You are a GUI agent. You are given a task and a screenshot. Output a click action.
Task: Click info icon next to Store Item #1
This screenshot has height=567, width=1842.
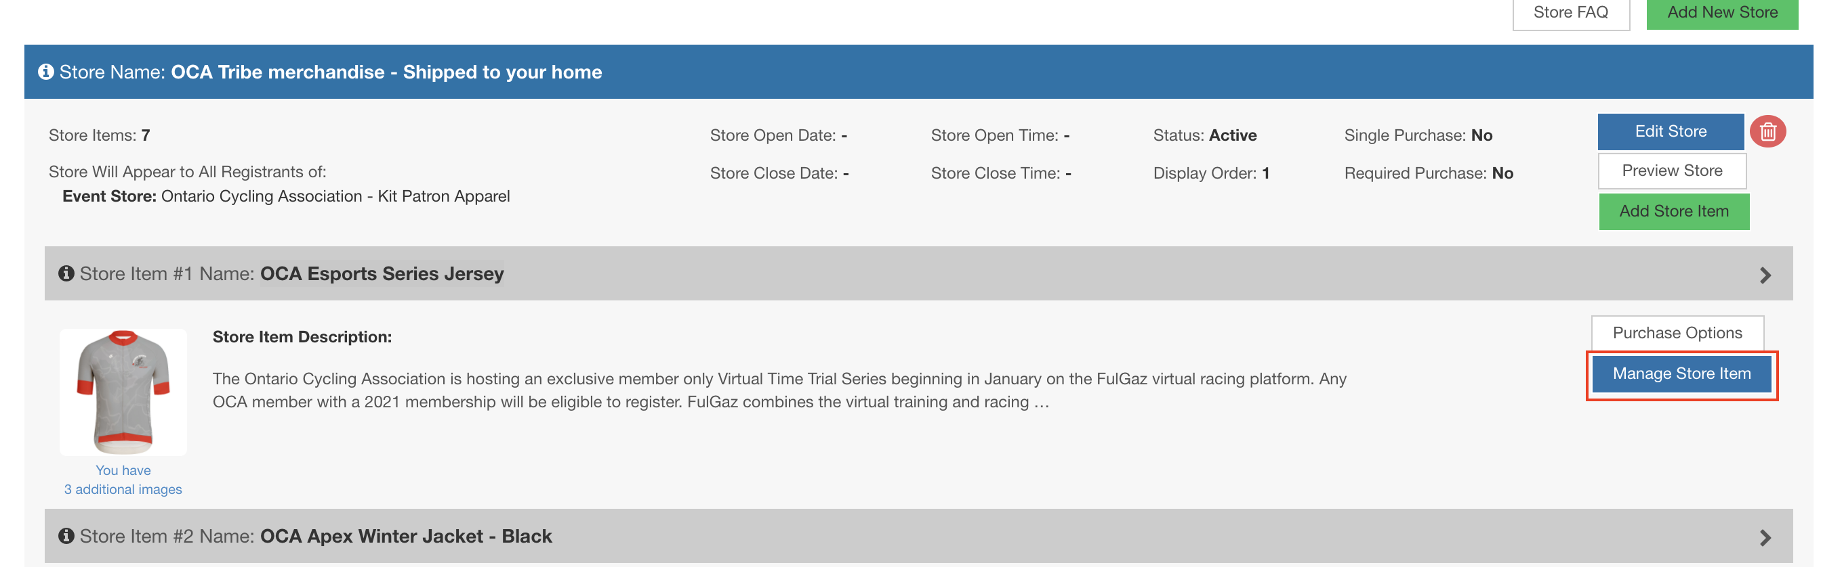coord(66,273)
